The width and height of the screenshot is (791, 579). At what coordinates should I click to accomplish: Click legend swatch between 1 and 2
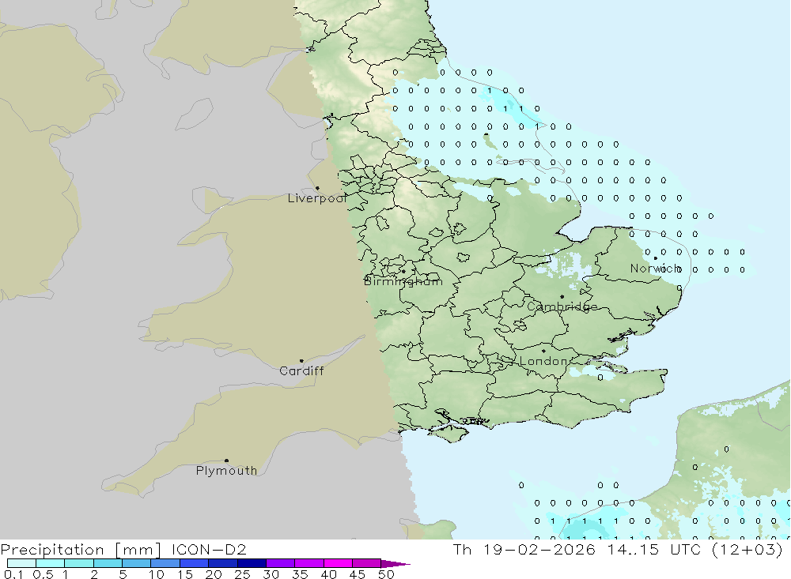point(79,563)
